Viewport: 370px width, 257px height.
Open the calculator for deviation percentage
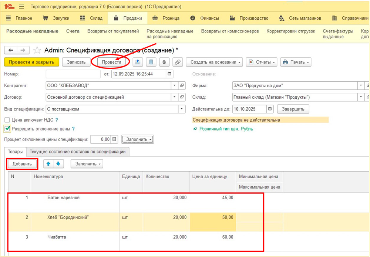point(115,139)
